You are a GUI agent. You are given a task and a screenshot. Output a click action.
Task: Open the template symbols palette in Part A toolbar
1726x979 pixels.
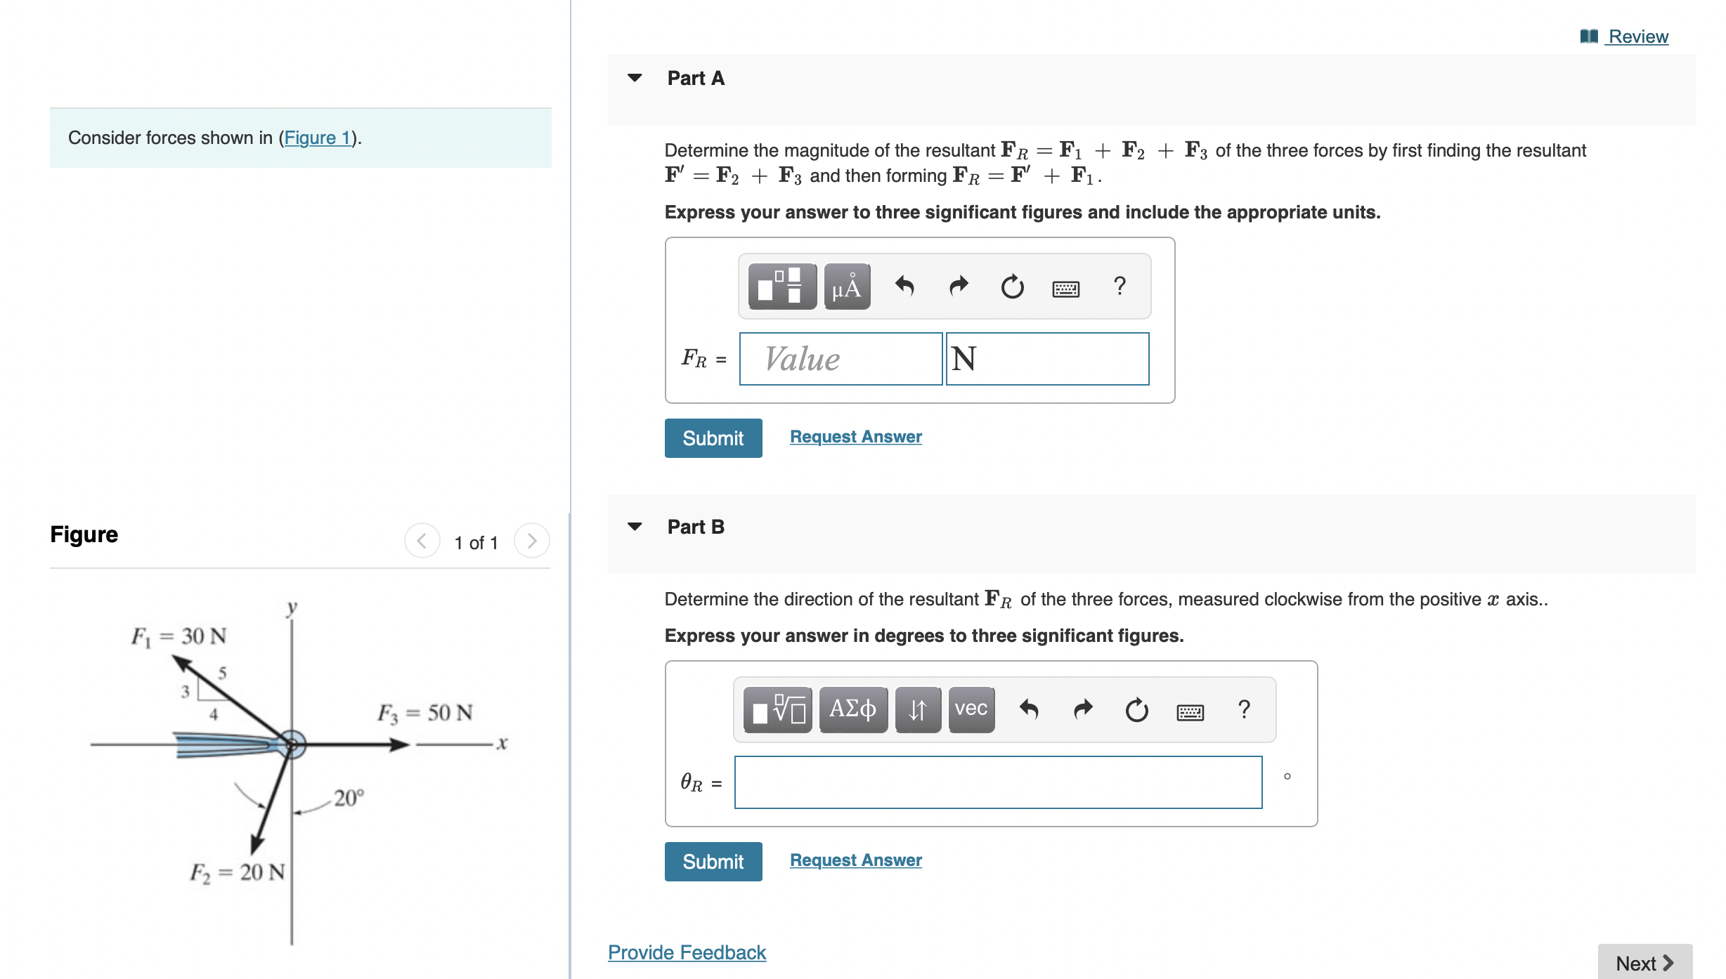pyautogui.click(x=782, y=286)
